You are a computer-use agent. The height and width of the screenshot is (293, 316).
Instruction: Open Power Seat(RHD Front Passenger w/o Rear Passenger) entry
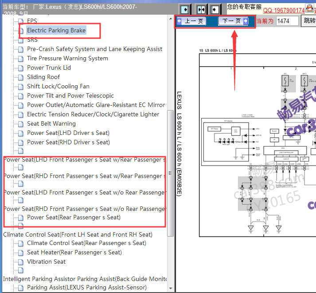click(85, 209)
